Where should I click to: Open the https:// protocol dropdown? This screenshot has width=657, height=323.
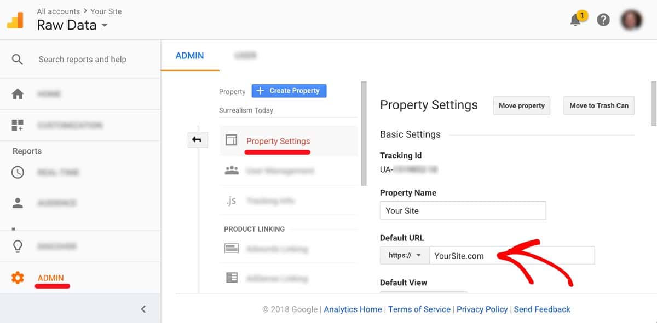405,255
